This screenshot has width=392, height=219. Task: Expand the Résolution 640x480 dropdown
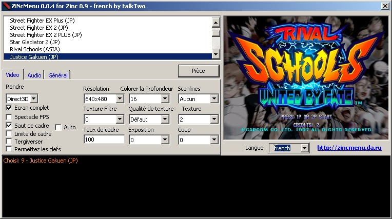(120, 98)
